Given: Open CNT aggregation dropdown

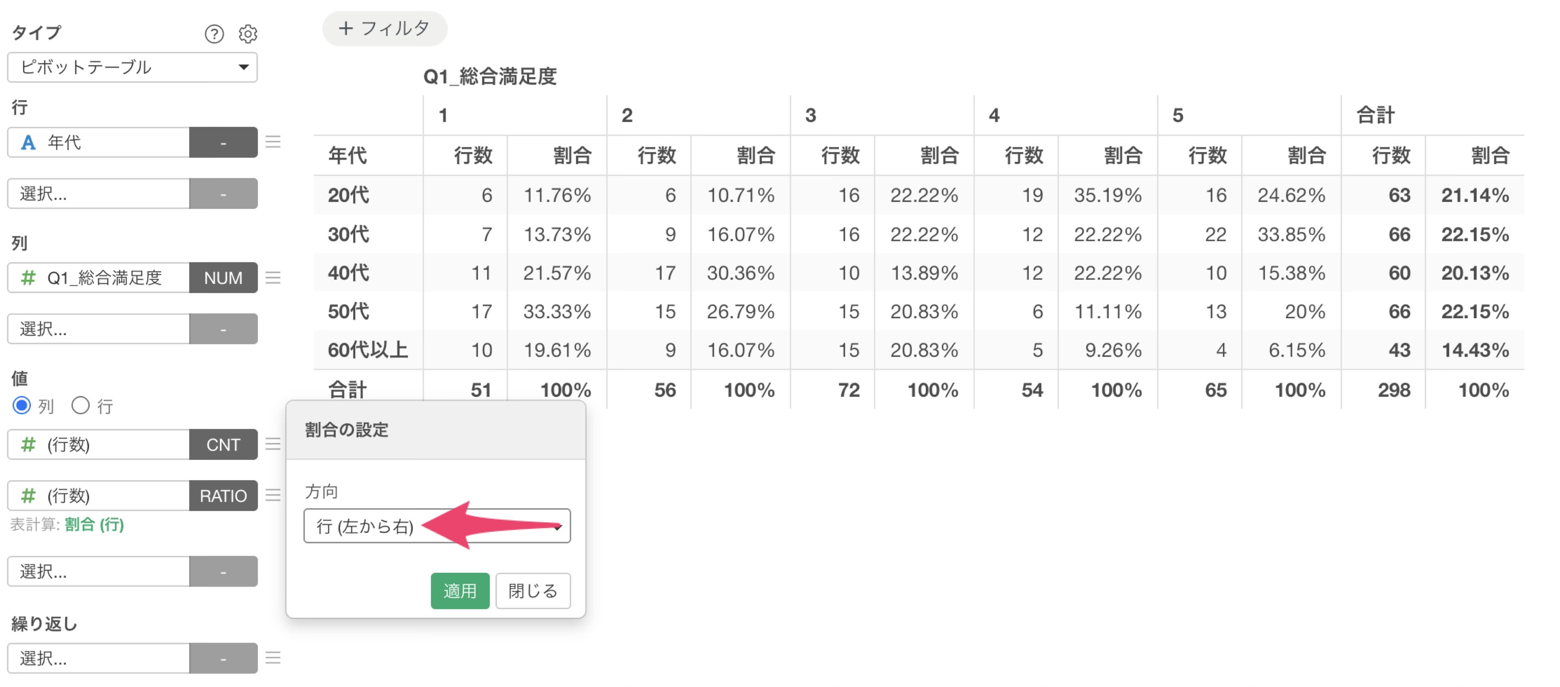Looking at the screenshot, I should (223, 444).
